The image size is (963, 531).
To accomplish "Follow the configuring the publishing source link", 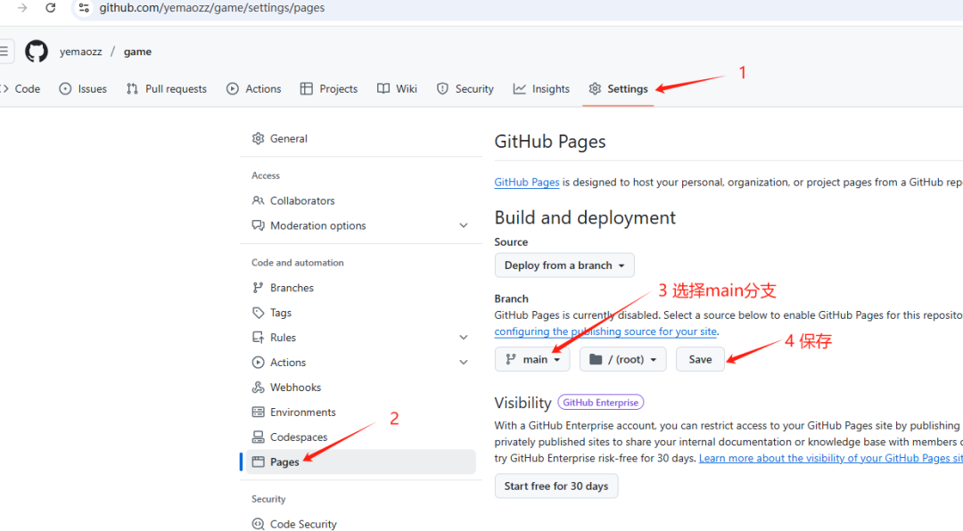I will coord(605,331).
